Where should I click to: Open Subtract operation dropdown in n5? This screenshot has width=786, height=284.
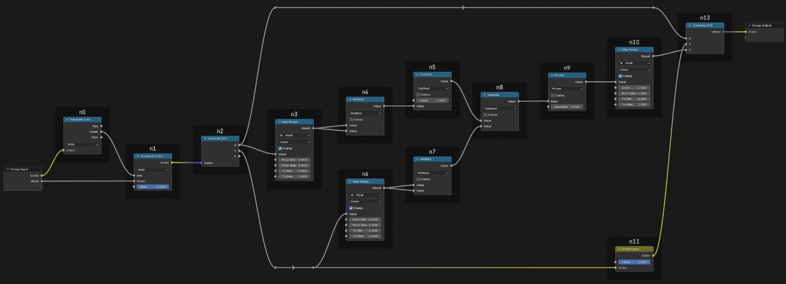[x=432, y=88]
